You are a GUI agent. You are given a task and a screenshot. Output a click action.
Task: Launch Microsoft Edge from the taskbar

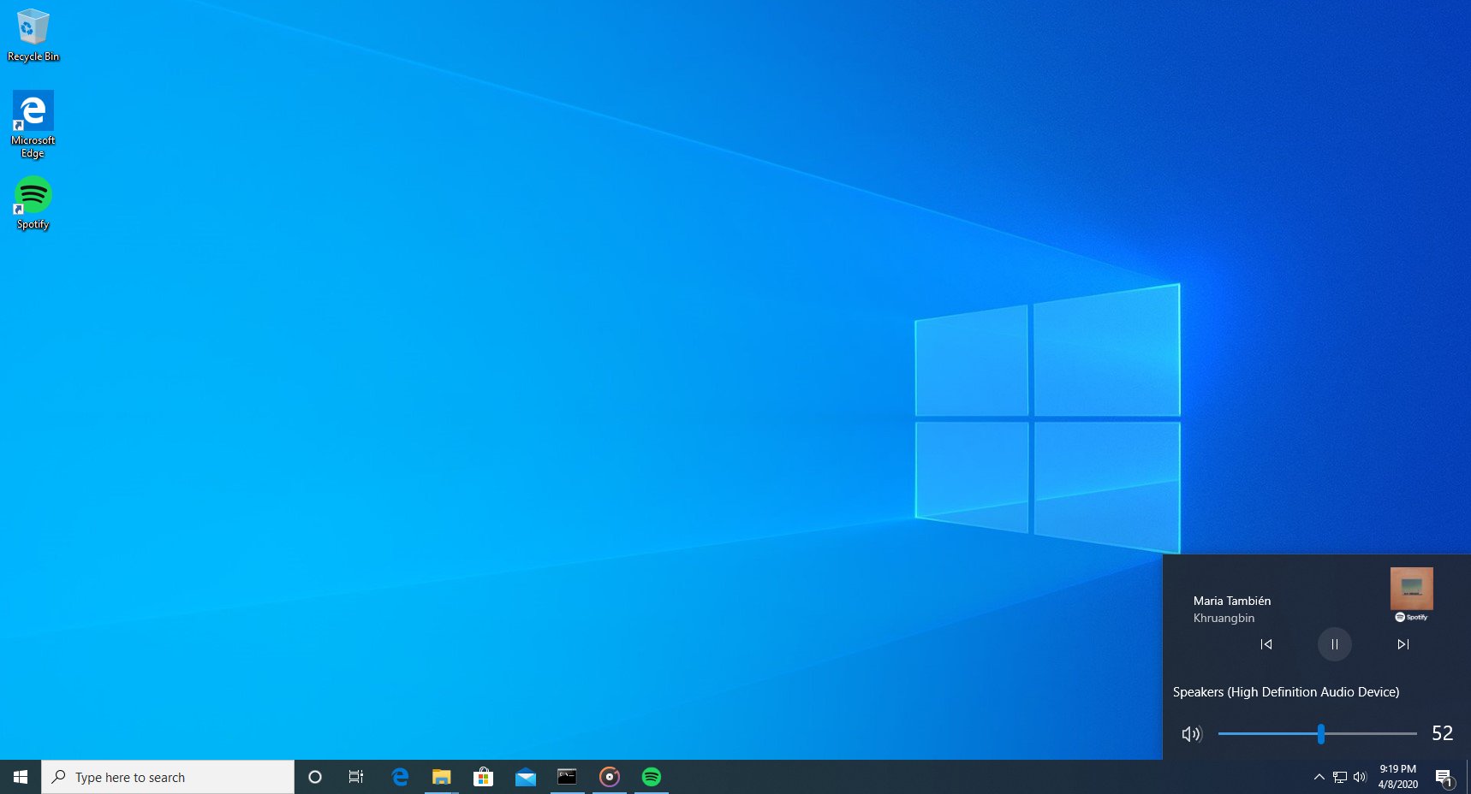[x=400, y=777]
